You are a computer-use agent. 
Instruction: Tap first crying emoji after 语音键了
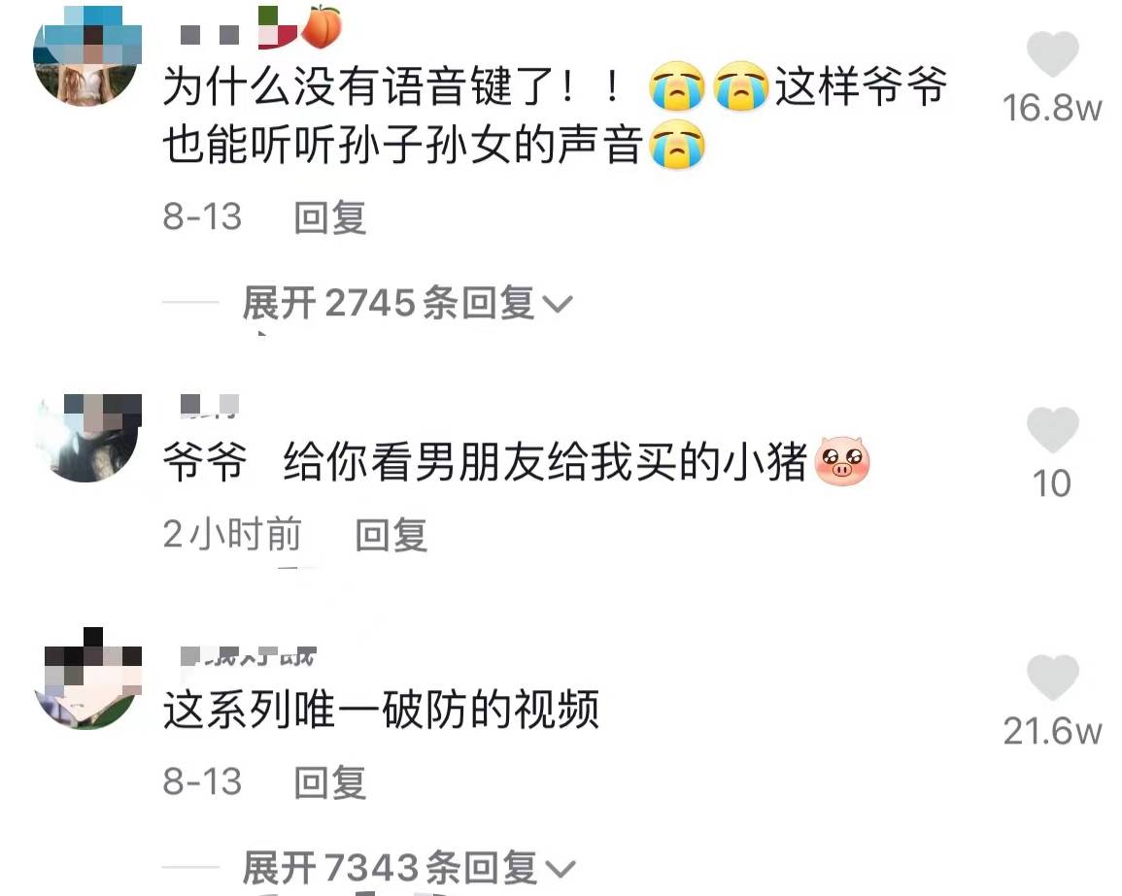click(x=677, y=86)
